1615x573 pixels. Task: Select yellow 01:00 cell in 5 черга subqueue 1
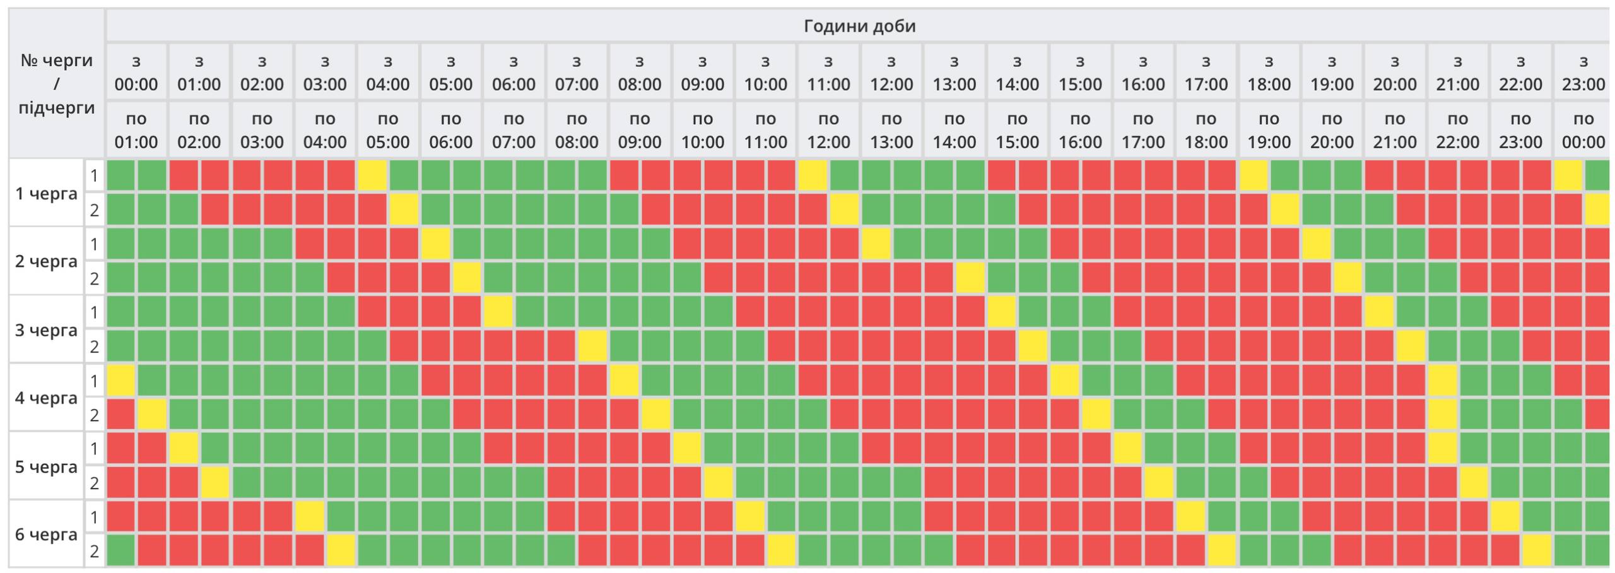184,449
